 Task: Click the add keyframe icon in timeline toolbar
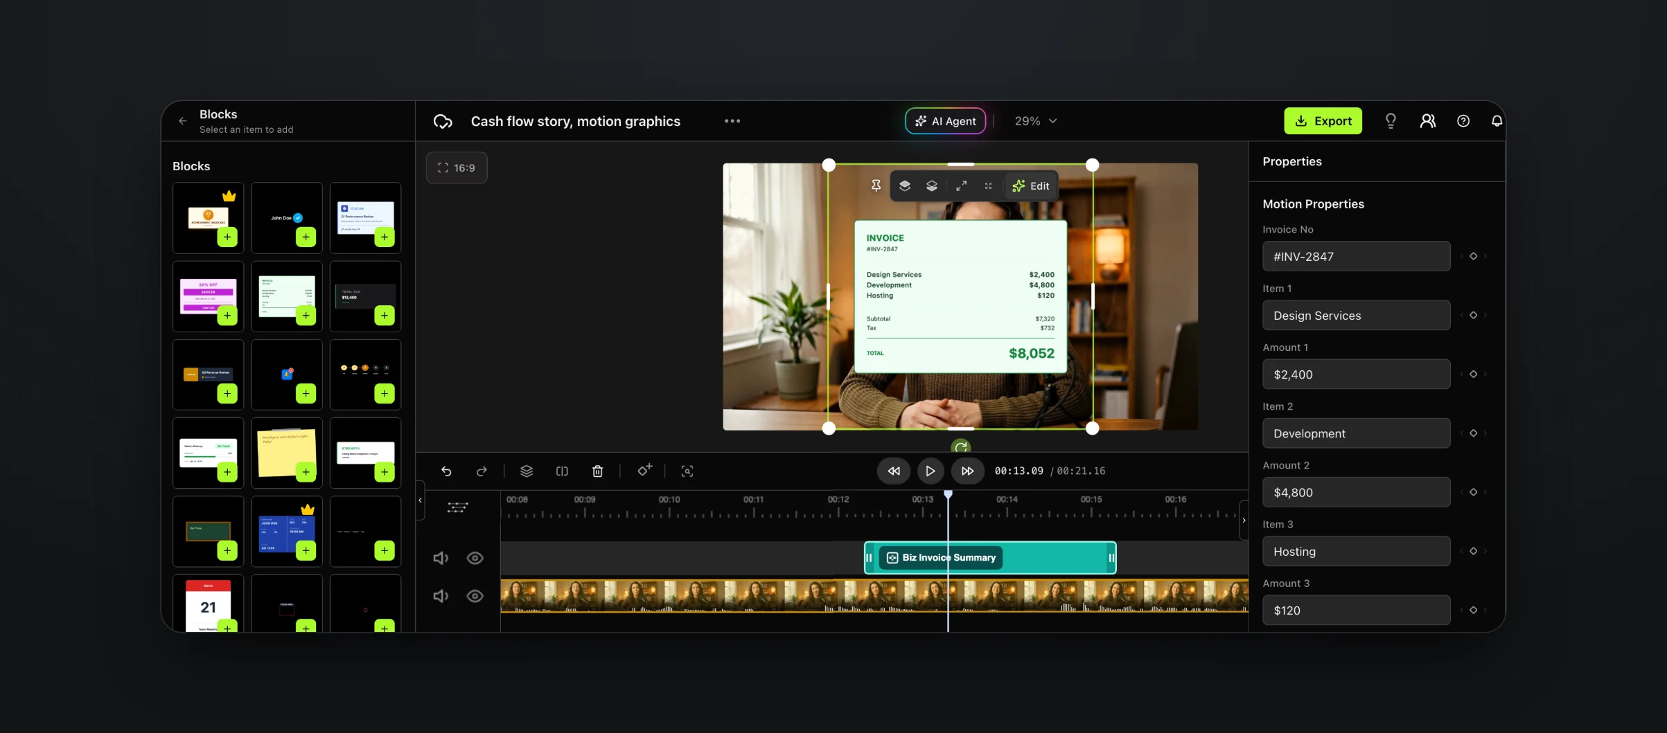[x=644, y=470]
